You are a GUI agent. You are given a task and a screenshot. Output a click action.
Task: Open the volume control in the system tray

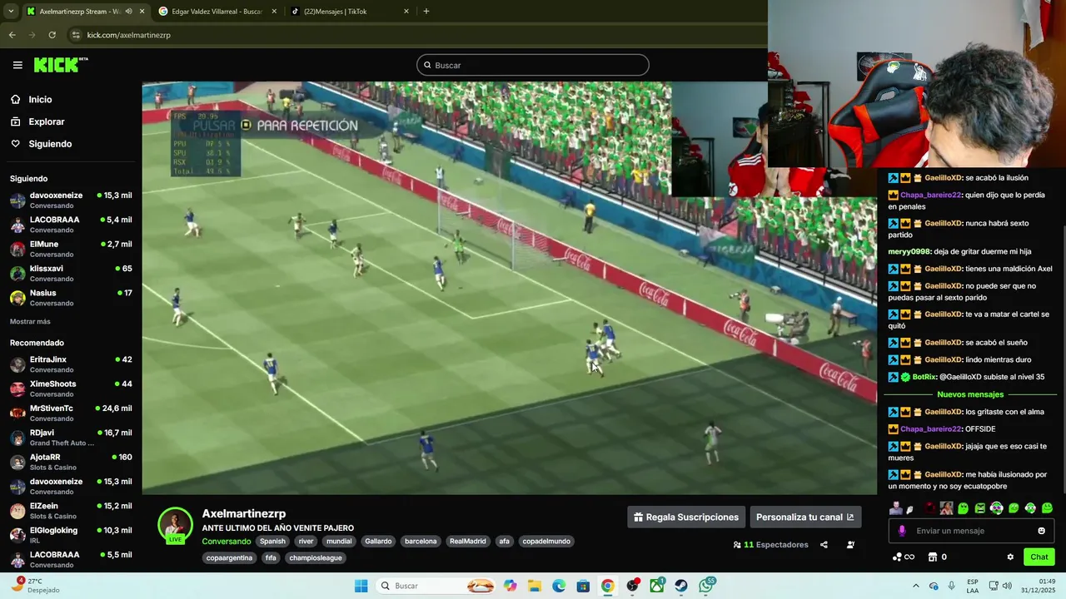click(x=1008, y=586)
